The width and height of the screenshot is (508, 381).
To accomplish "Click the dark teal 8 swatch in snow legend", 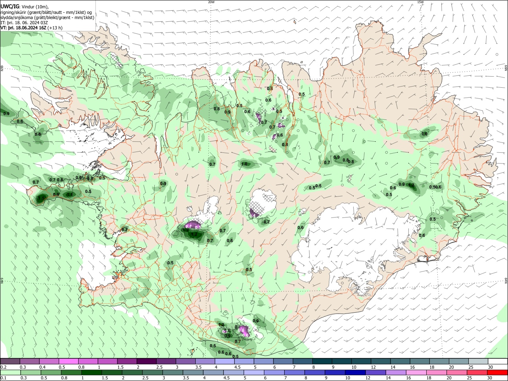I will pyautogui.click(x=322, y=362).
